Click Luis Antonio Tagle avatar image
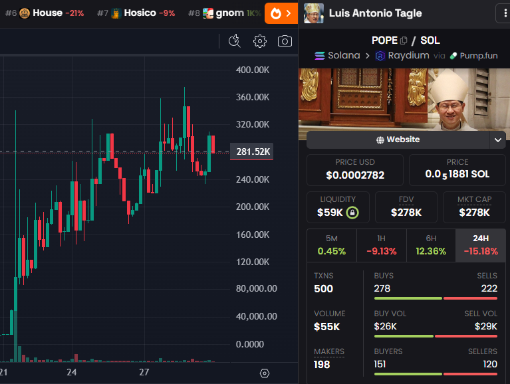Viewport: 510px width, 384px height. tap(314, 13)
